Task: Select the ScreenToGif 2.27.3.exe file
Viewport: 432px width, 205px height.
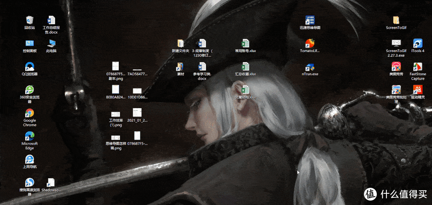Action: [396, 44]
